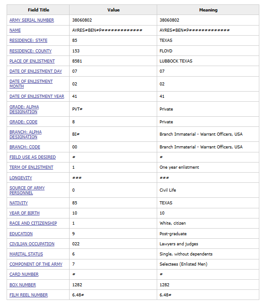Open the ARMY SERIAL NUMBER field link
Image resolution: width=269 pixels, height=307 pixels.
pyautogui.click(x=32, y=20)
